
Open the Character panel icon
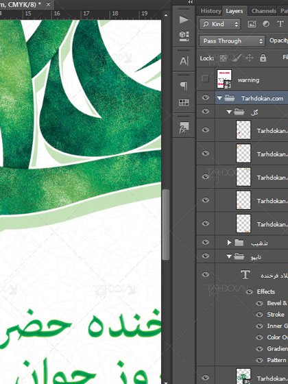point(184,61)
